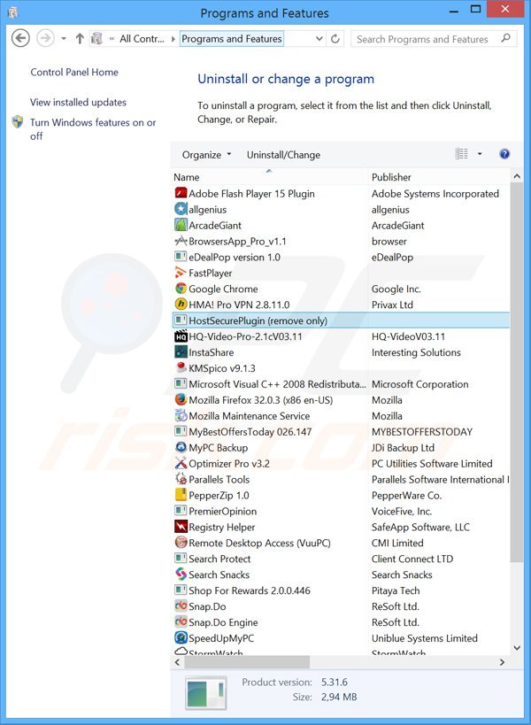Click the Snap.Do Engine icon
The image size is (531, 725).
click(x=181, y=622)
